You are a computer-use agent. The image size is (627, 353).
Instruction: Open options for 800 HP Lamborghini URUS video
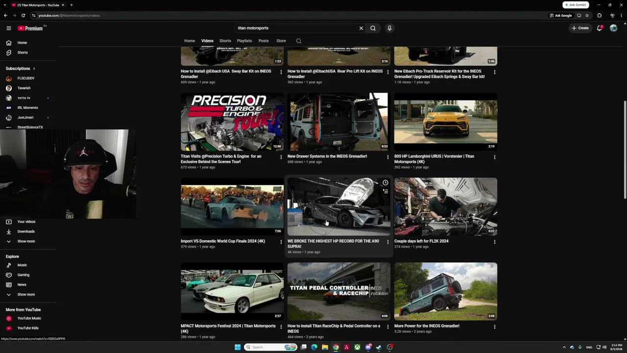[x=494, y=157]
